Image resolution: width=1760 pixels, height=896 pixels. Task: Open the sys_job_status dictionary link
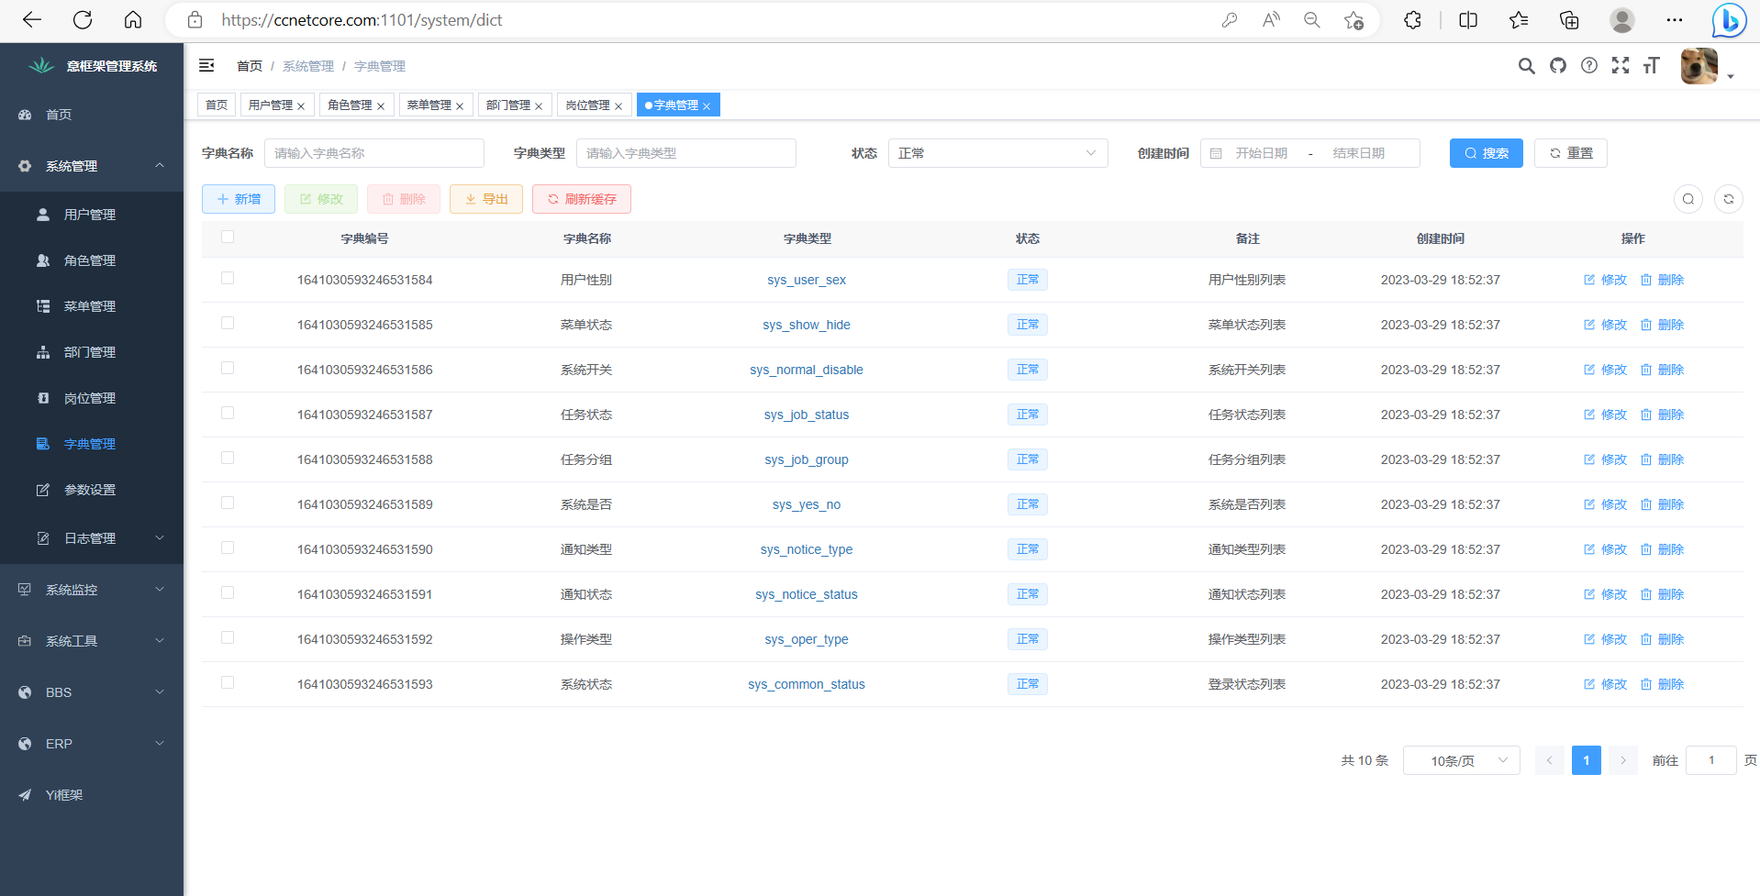click(x=806, y=415)
